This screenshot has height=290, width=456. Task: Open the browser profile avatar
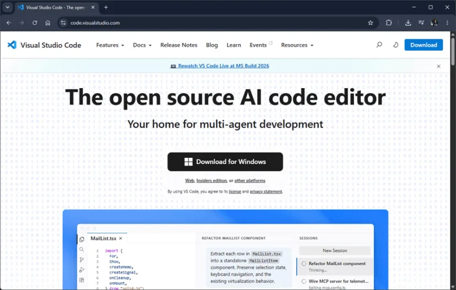[x=434, y=23]
